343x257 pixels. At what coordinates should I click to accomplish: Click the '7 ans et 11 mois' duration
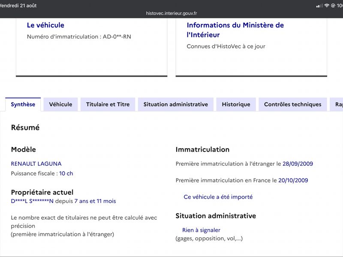pyautogui.click(x=95, y=201)
